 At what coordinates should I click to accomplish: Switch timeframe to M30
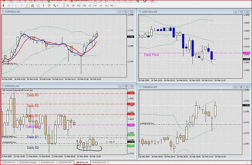coord(84,6)
